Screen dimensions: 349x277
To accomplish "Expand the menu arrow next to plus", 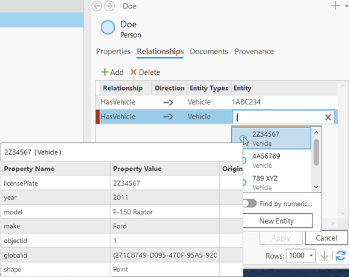I will [x=347, y=6].
